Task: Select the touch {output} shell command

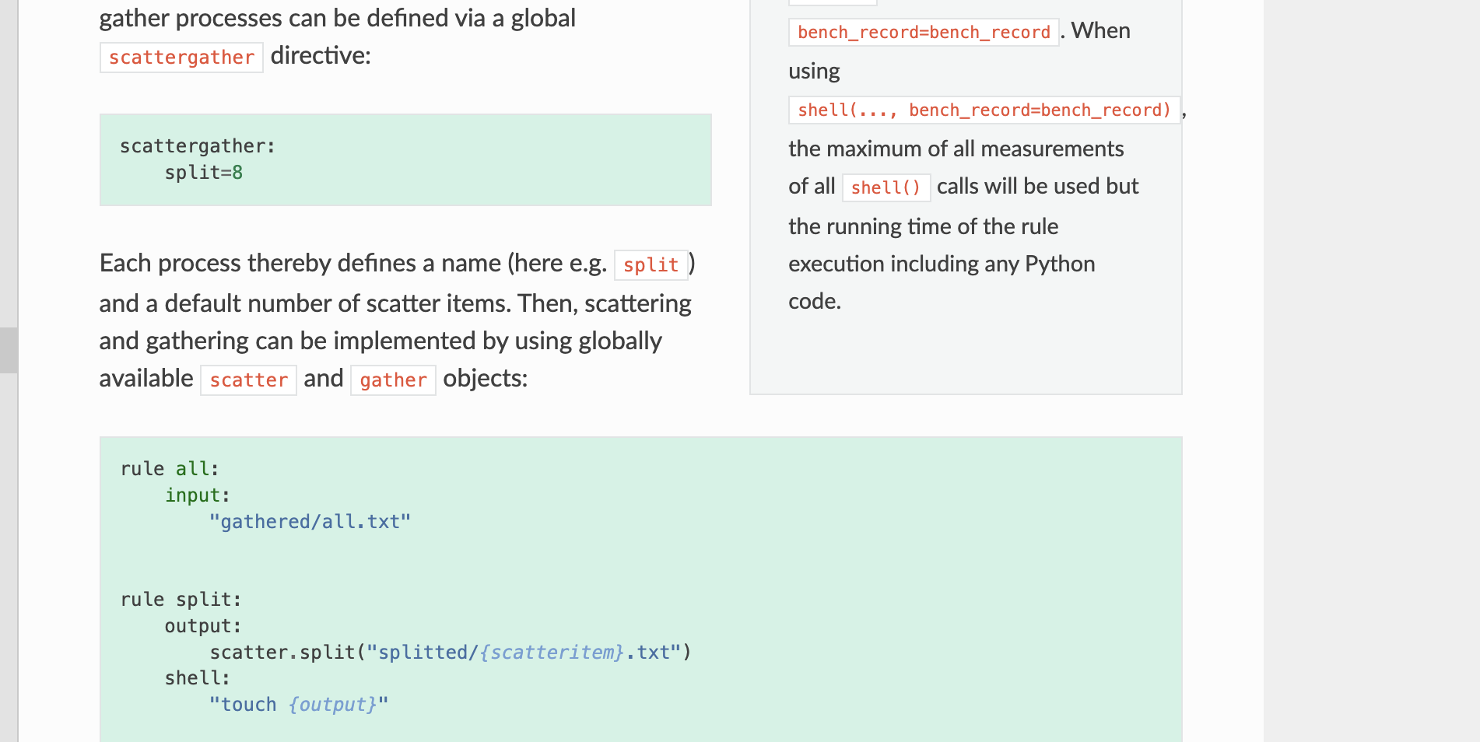Action: pos(299,704)
